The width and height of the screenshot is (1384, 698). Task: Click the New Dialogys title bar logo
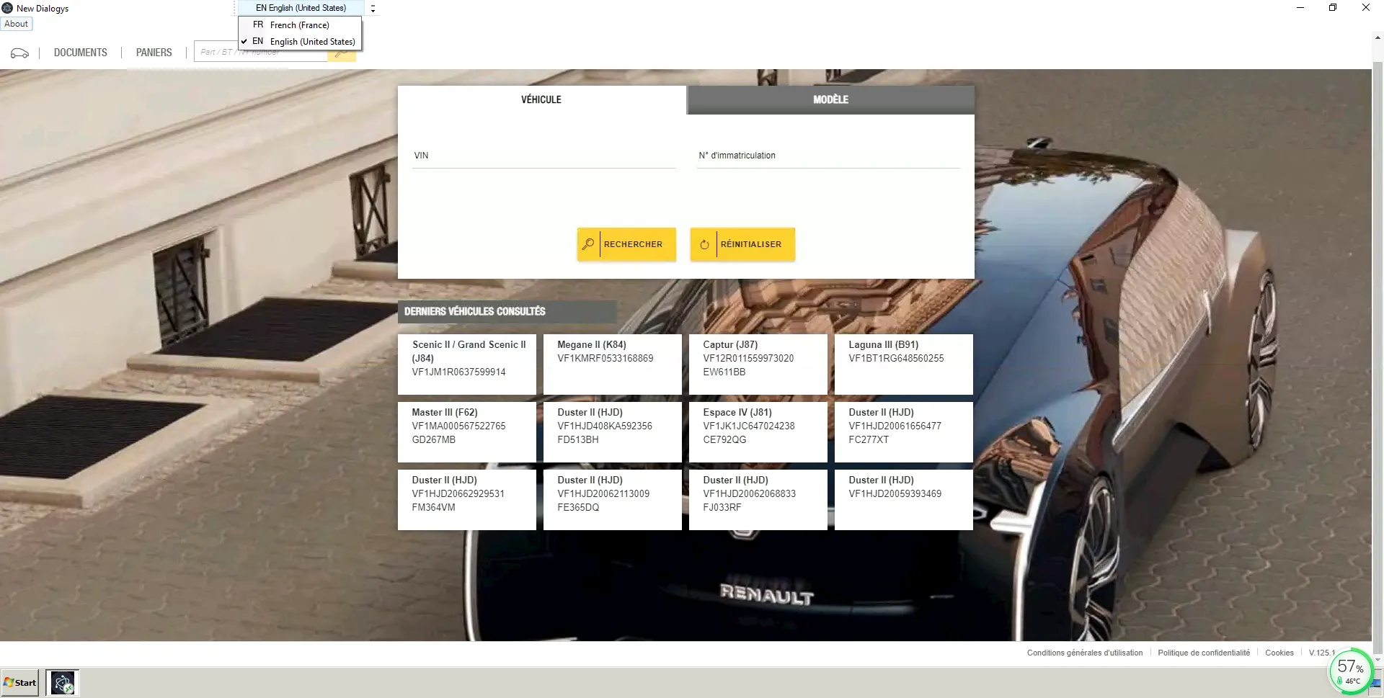coord(7,8)
